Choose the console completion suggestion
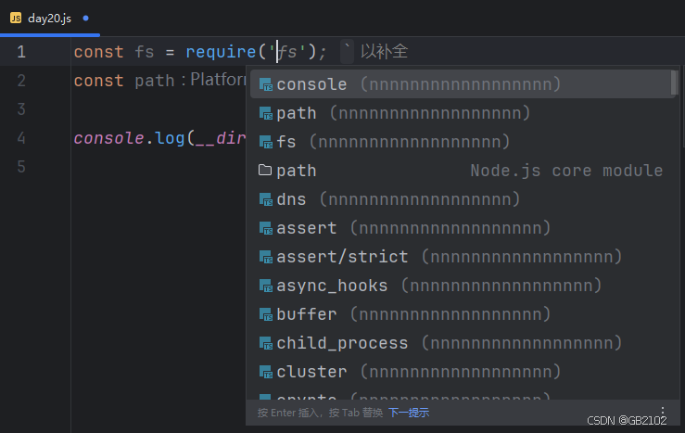The width and height of the screenshot is (685, 433). point(461,84)
